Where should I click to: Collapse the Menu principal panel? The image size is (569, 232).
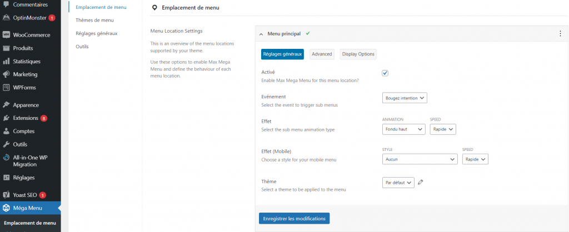click(261, 34)
